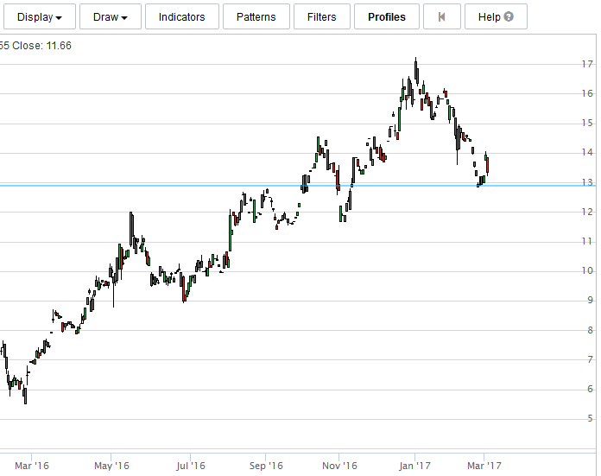
Task: Click the 5 price axis label
Action: (591, 418)
